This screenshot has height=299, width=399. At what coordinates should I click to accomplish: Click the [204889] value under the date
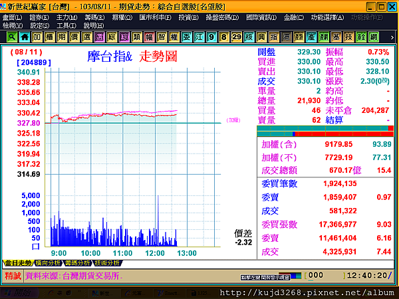coord(34,62)
